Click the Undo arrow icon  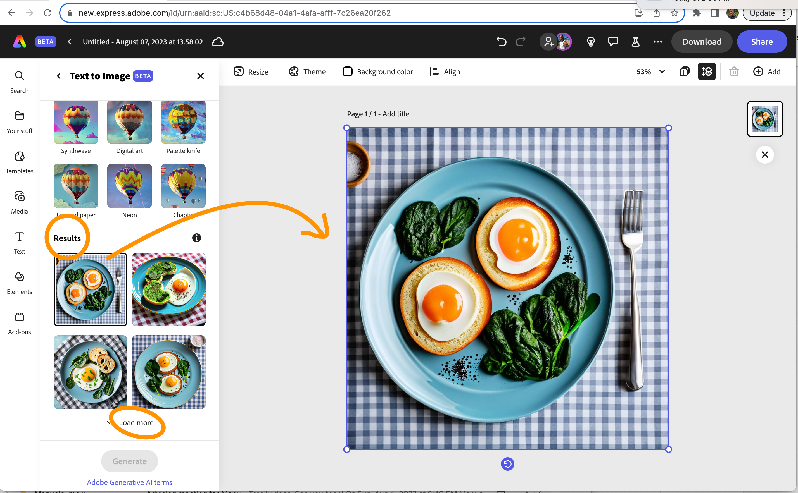502,42
